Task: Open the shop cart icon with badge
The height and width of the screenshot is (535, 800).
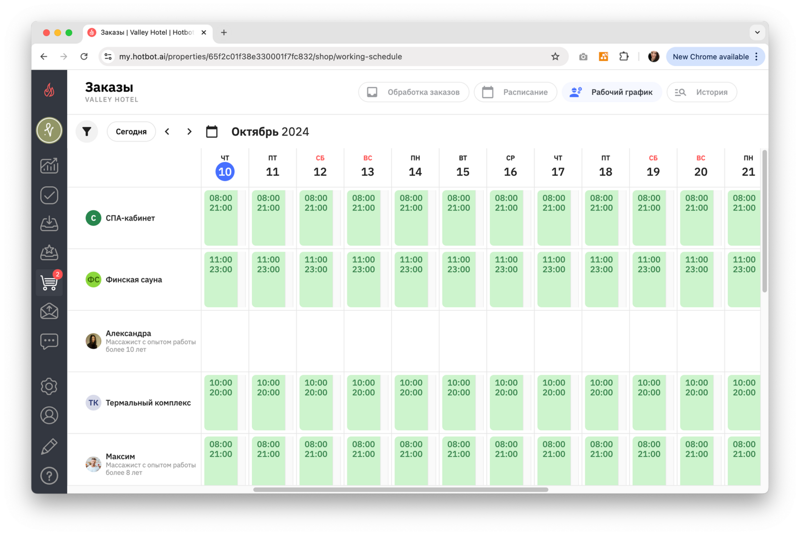Action: pyautogui.click(x=49, y=282)
